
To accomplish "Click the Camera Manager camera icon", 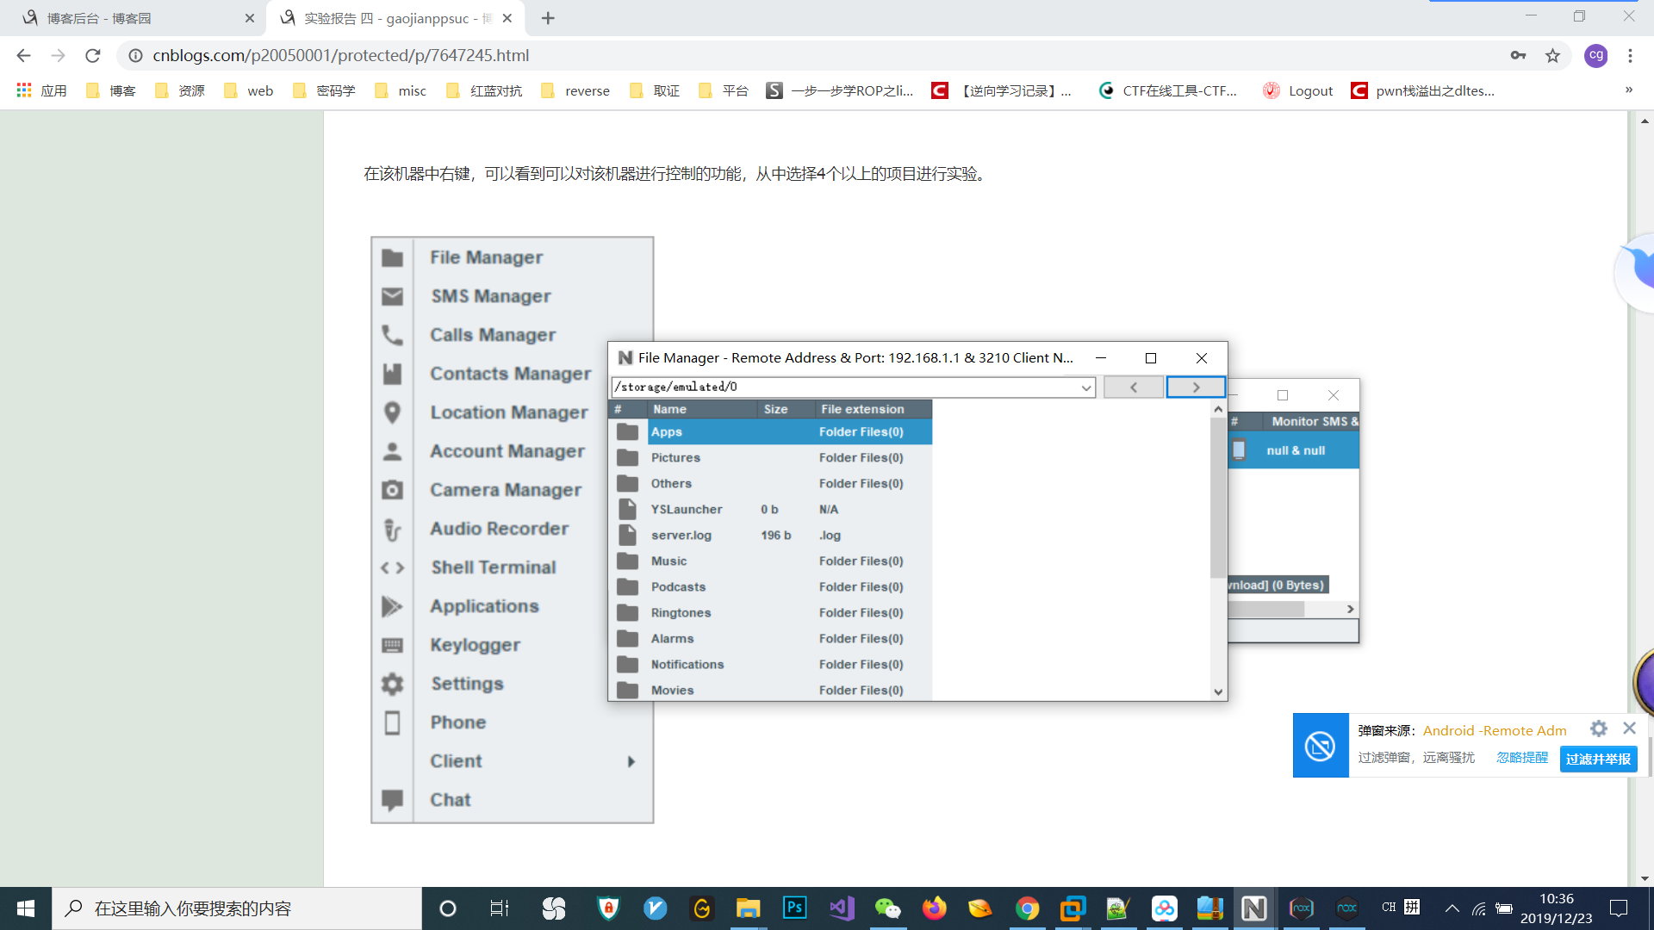I will [392, 490].
